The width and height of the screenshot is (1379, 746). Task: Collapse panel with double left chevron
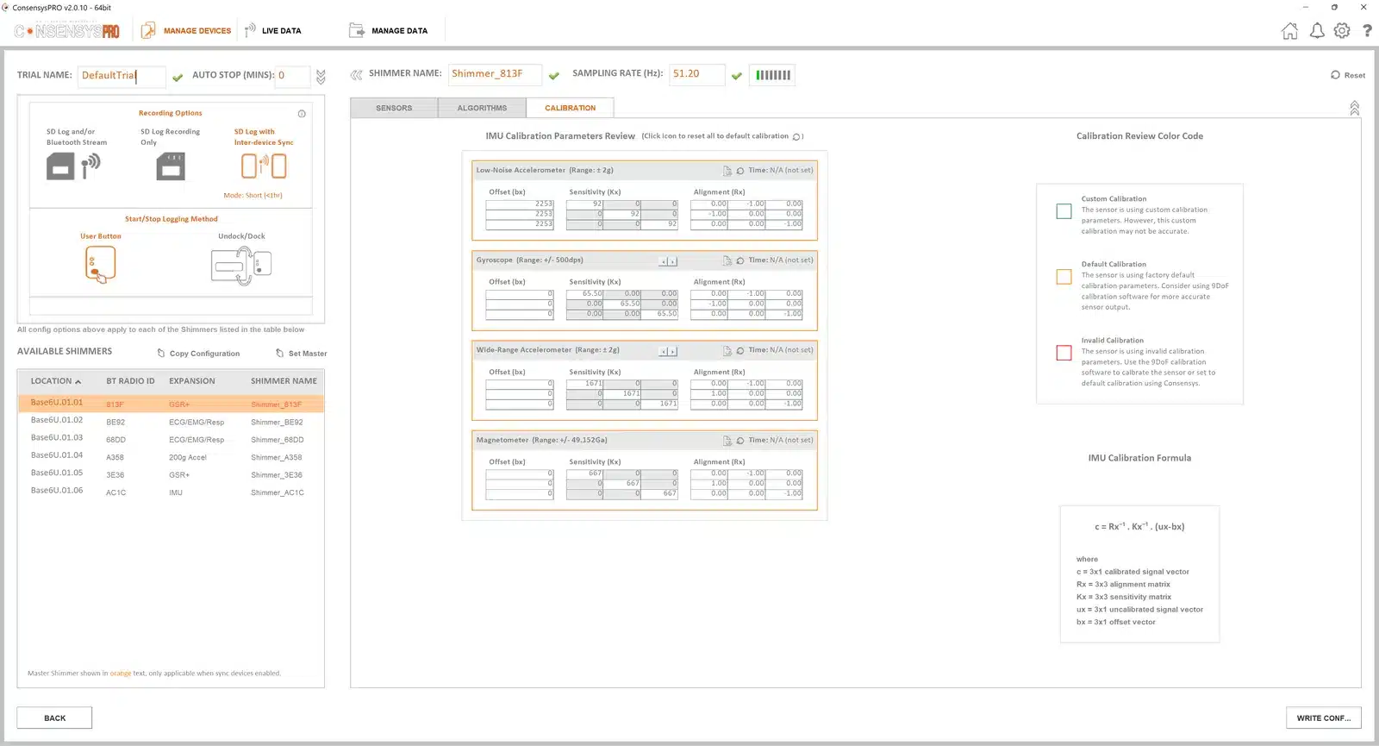[356, 75]
